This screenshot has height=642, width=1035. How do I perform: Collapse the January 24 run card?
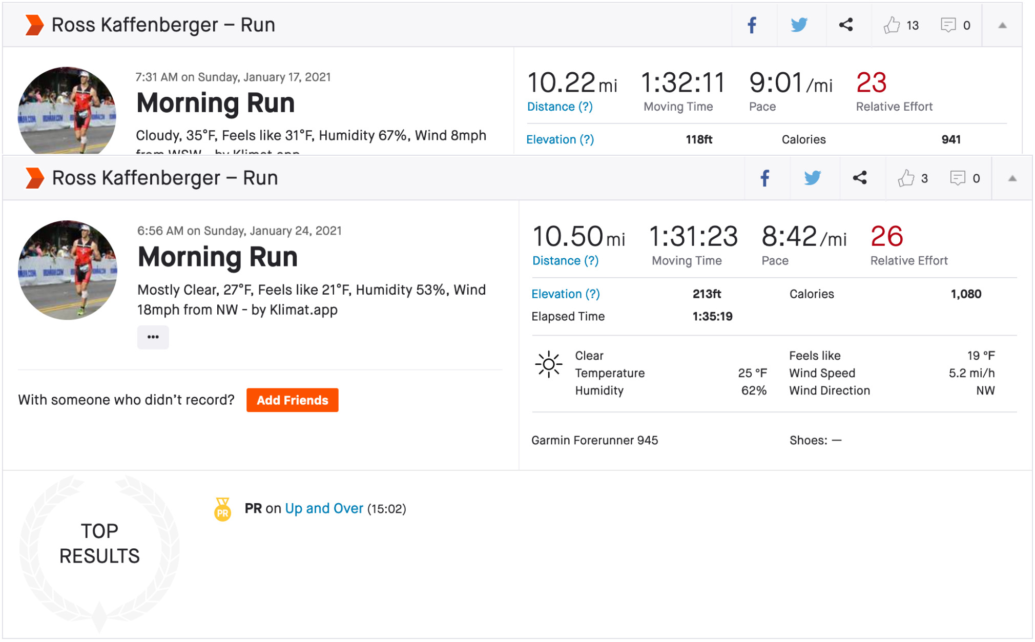tap(1012, 178)
